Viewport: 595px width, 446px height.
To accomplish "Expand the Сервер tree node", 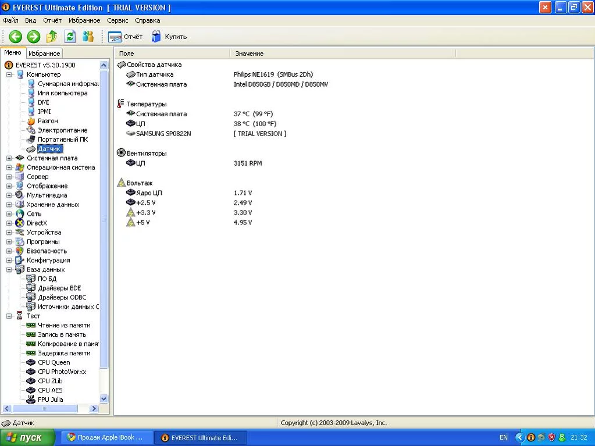I will [9, 177].
